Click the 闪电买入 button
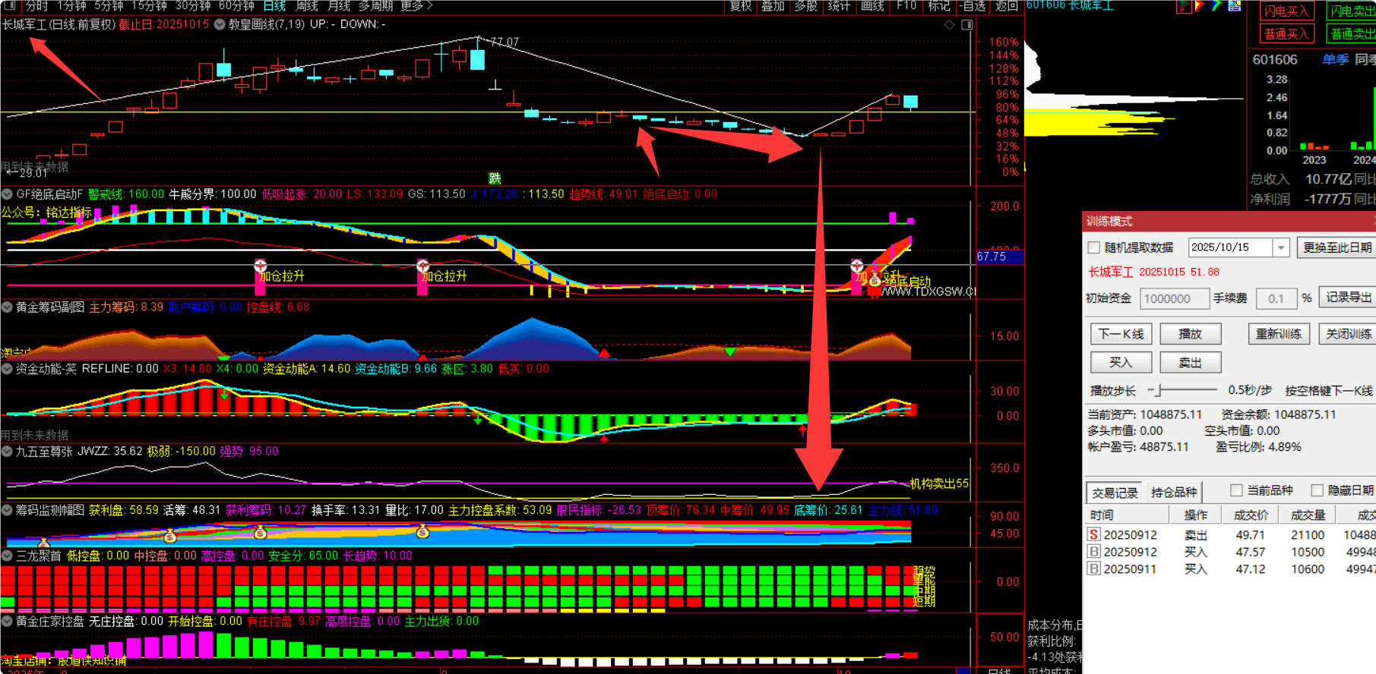This screenshot has width=1376, height=674. 1286,11
